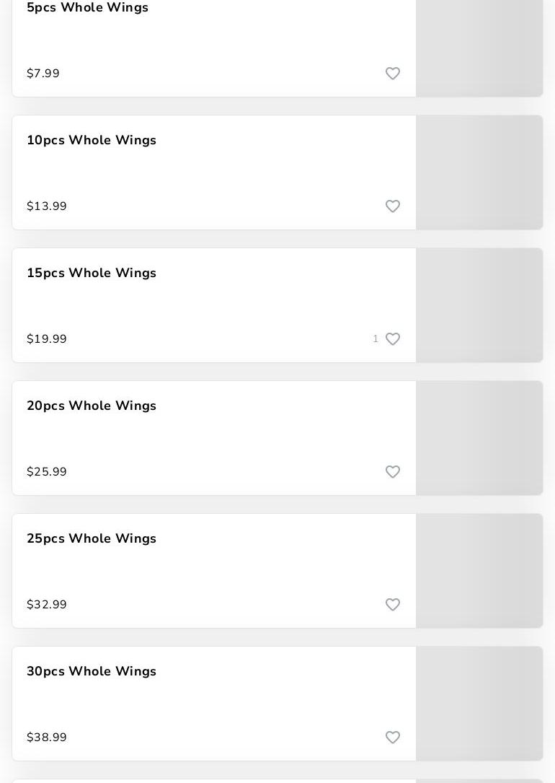Image resolution: width=555 pixels, height=783 pixels.
Task: Open 15pcs Whole Wings item details
Action: pos(92,273)
